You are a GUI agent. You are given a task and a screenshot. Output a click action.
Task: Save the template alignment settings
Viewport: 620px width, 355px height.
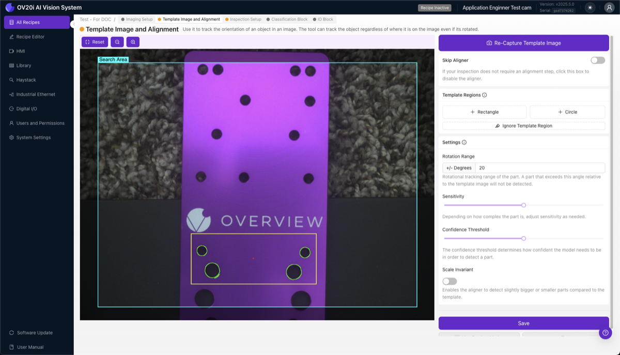[523, 323]
